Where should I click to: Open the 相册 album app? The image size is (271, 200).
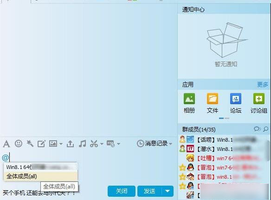click(x=189, y=103)
